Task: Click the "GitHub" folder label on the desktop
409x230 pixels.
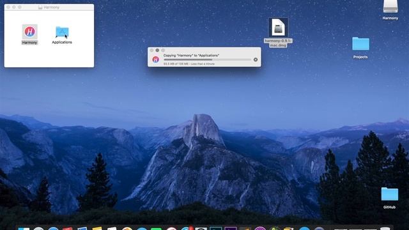Action: point(389,207)
